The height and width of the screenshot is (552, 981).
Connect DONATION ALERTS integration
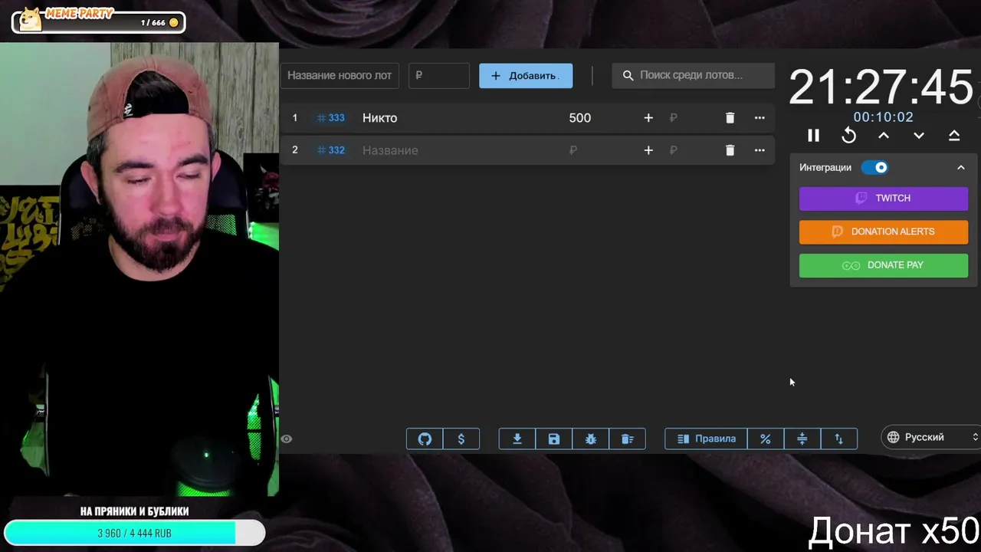884,232
